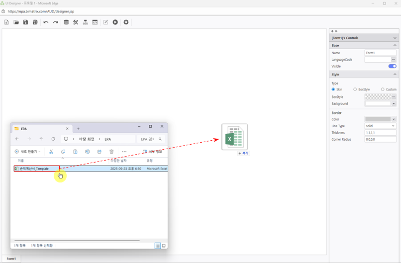401x263 pixels.
Task: Click the EPA tab in File Explorer
Action: pos(40,129)
